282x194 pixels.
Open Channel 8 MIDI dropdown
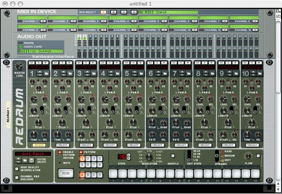[x=255, y=21]
